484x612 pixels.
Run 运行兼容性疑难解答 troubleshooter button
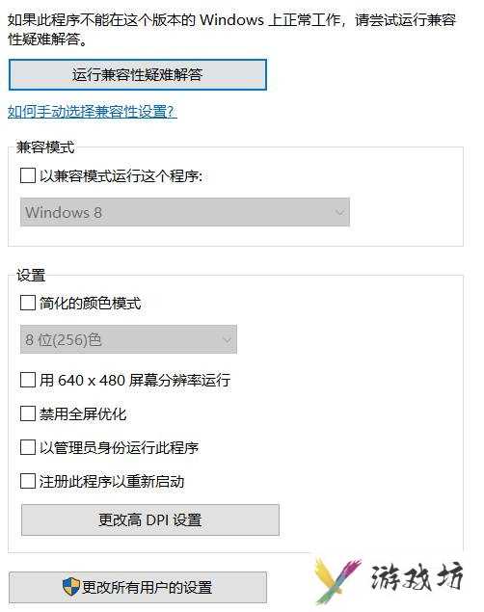(138, 74)
